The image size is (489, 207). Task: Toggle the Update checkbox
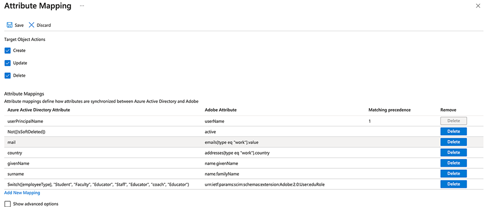tap(8, 63)
